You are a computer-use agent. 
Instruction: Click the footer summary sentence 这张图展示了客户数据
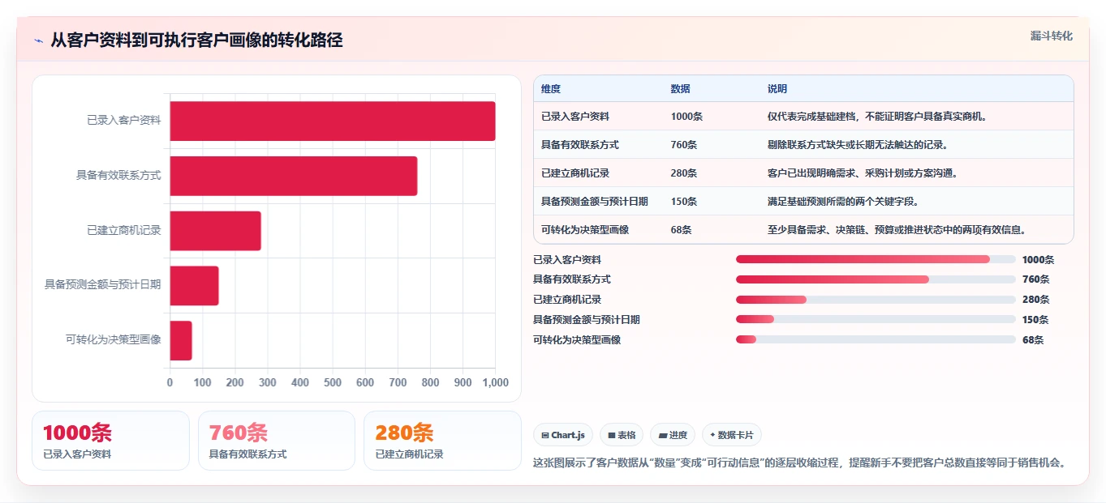(x=799, y=463)
